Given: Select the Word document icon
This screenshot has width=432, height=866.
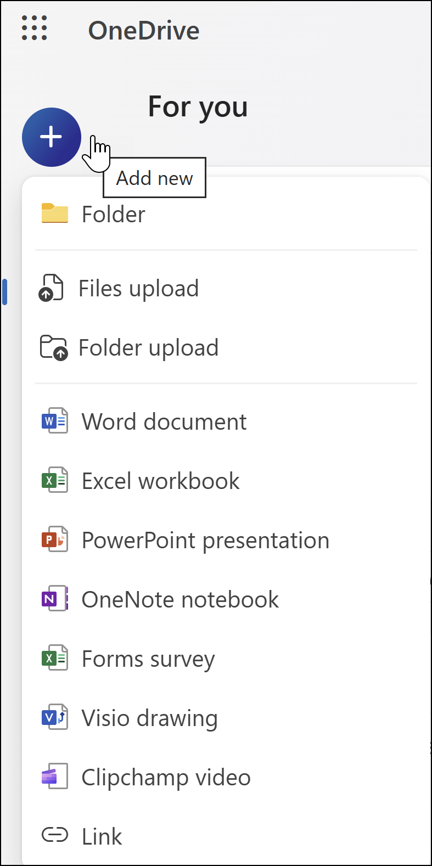Looking at the screenshot, I should coord(54,421).
